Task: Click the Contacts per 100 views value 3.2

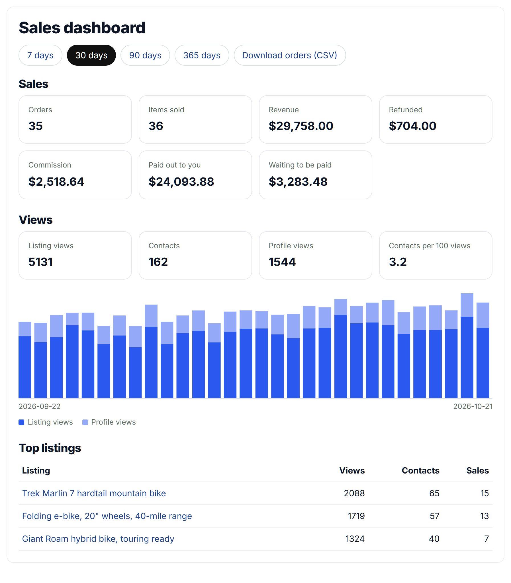Action: point(398,262)
